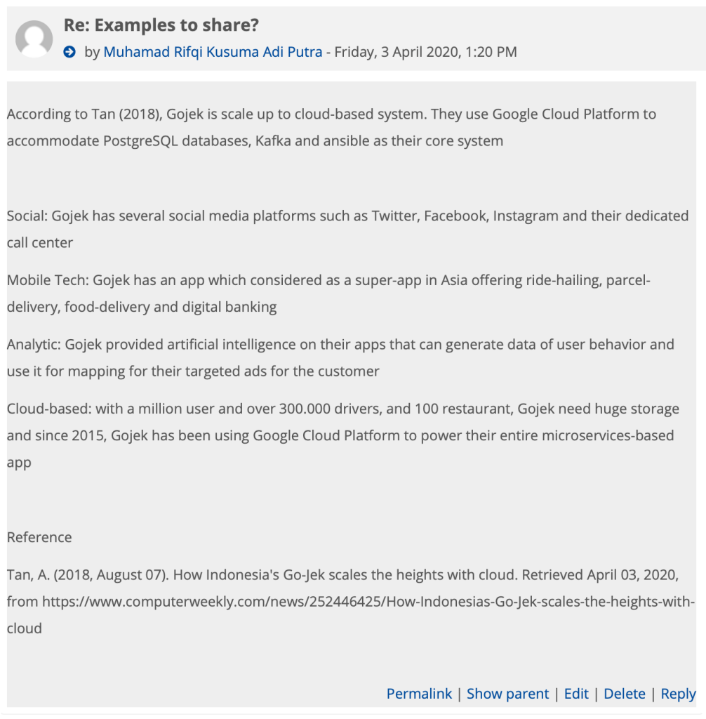
Task: Open the Permalink for this post
Action: [x=419, y=694]
